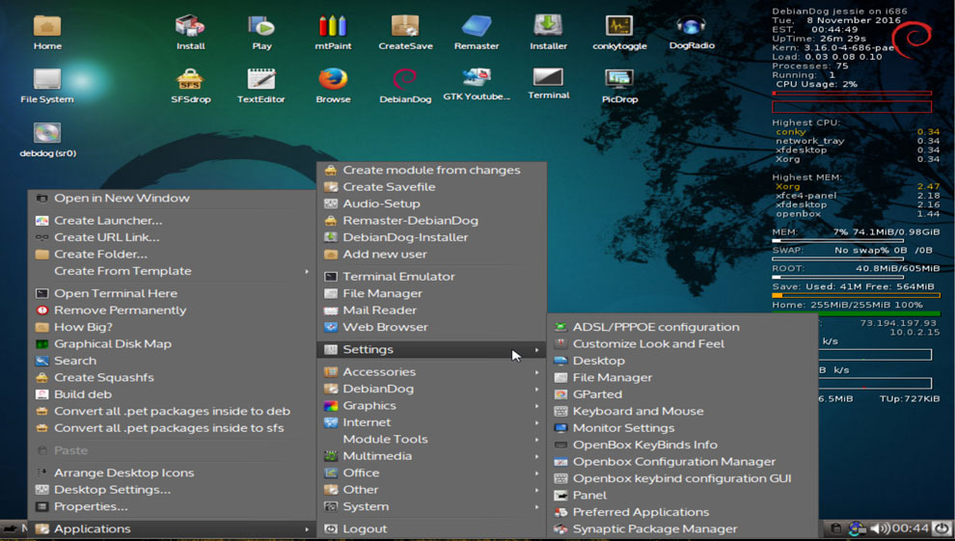Select How Big? menu entry

point(172,328)
